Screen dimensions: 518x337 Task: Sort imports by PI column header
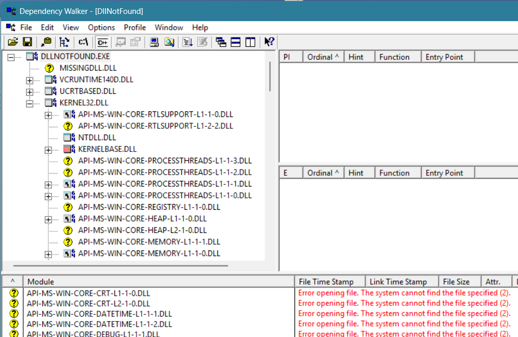click(x=291, y=57)
